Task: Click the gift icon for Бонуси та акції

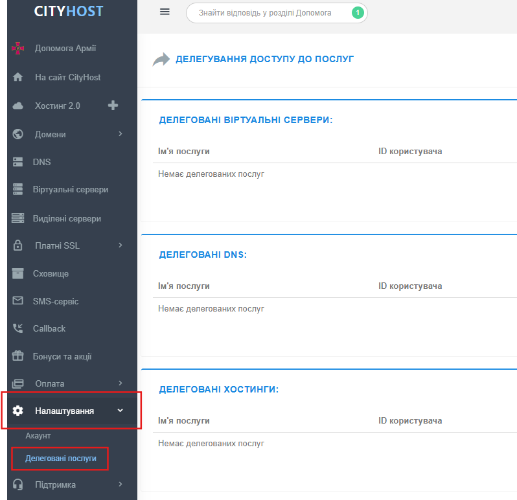Action: (x=18, y=356)
